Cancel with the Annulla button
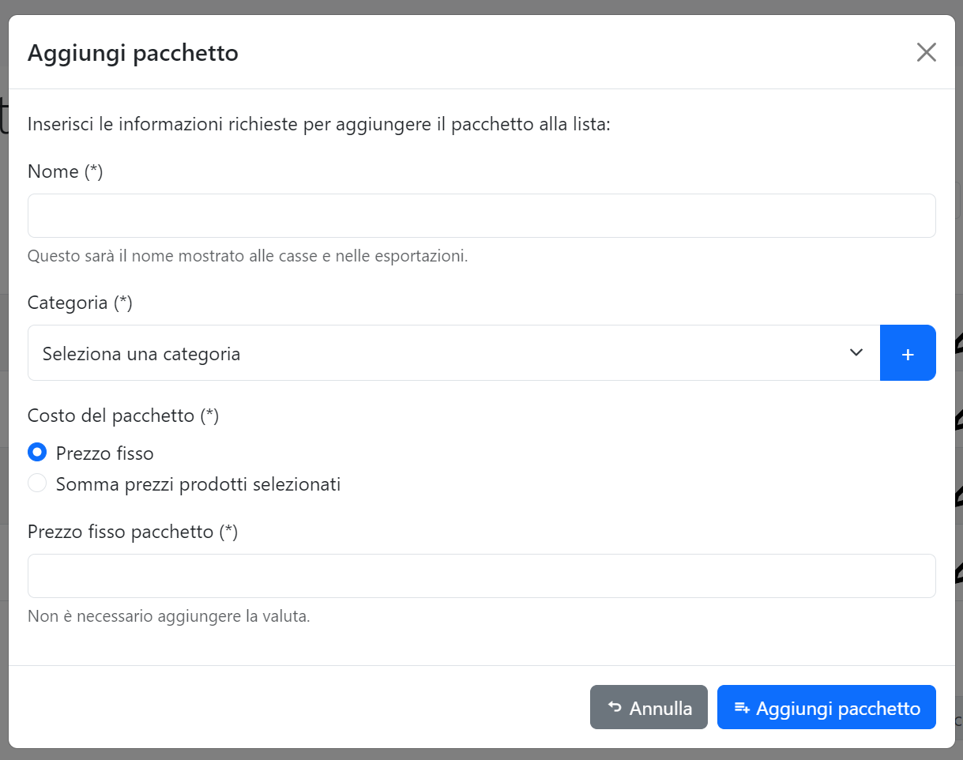Image resolution: width=963 pixels, height=760 pixels. (x=649, y=707)
